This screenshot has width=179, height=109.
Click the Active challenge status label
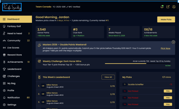[x=168, y=66]
